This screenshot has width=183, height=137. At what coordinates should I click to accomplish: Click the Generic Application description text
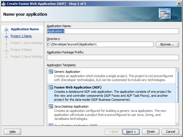pos(114,78)
